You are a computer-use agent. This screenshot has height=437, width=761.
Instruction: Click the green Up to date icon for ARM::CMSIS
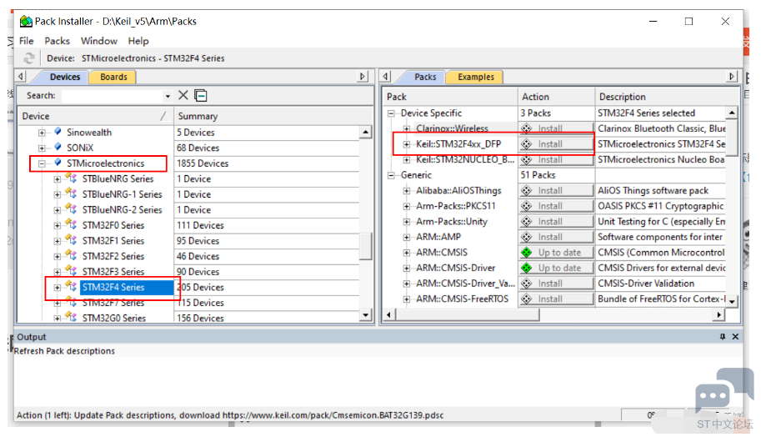[527, 253]
